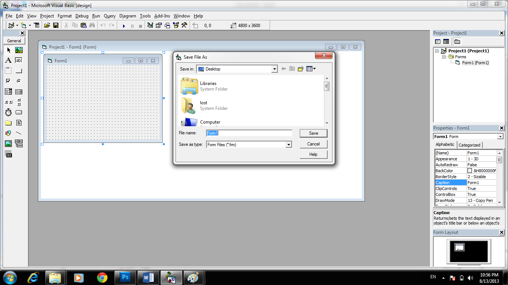Create a new folder in the save dialog
The height and width of the screenshot is (285, 508).
pos(301,69)
